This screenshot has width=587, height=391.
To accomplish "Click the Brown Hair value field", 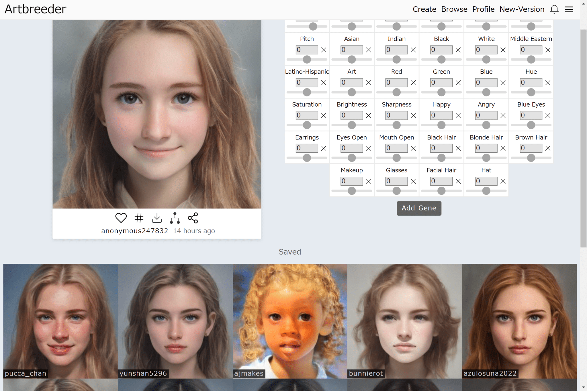I will pyautogui.click(x=531, y=148).
